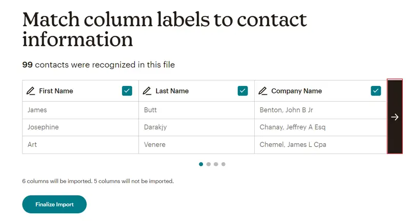The image size is (410, 223).
Task: Toggle the Last Name column checkbox
Action: click(243, 91)
